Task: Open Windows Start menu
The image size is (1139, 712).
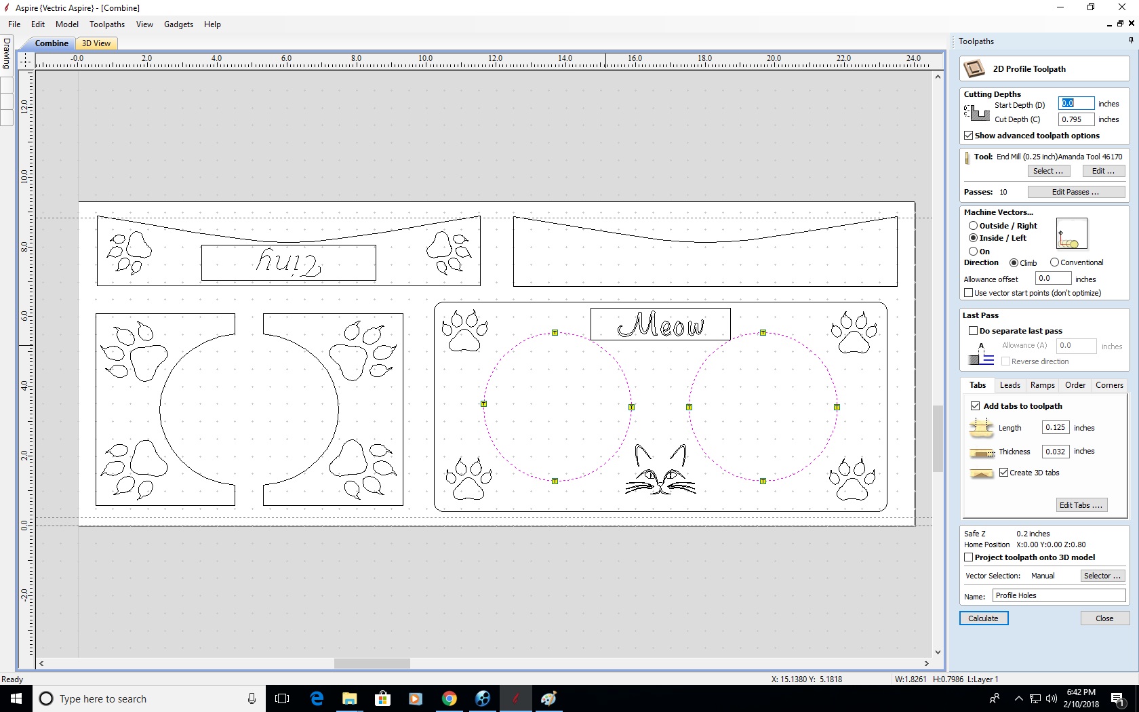Action: [16, 698]
